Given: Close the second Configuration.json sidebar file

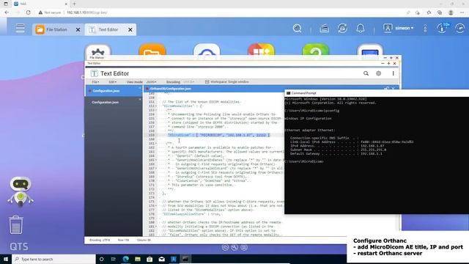Looking at the screenshot, I should 139,99.
